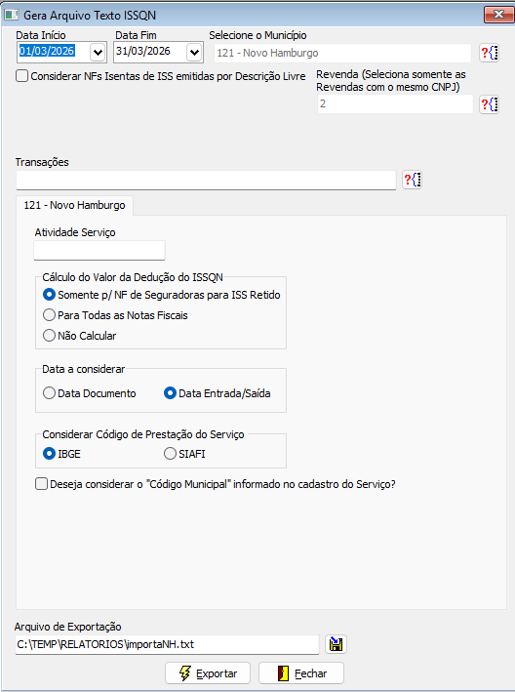Image resolution: width=515 pixels, height=692 pixels.
Task: Click the save-file icon beside Arquivo de Exportação
Action: point(336,644)
